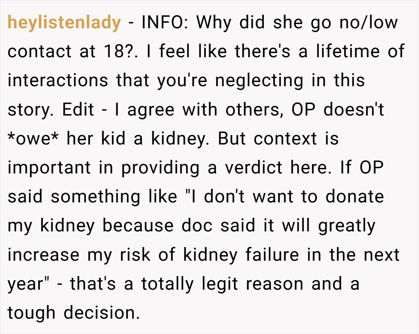Click the word "because" in the comment
The width and height of the screenshot is (419, 334).
[139, 226]
